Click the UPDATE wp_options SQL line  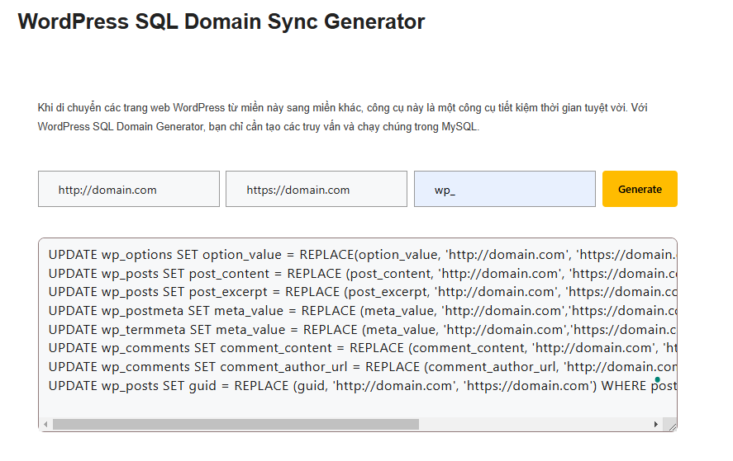pos(362,255)
